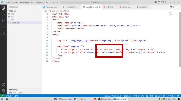Screen dimensions: 181x101
Task: Click the html breadcrumb element
Action: pos(67,11)
